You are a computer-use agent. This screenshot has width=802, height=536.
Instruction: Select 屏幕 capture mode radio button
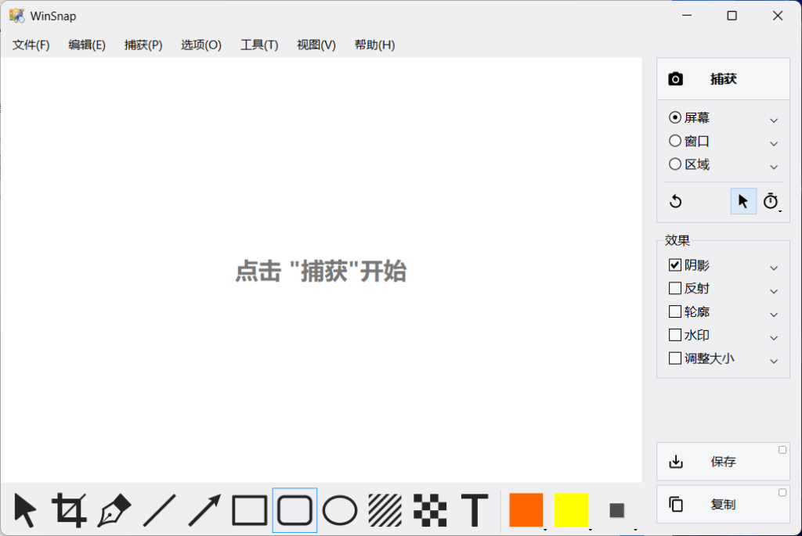pos(674,117)
